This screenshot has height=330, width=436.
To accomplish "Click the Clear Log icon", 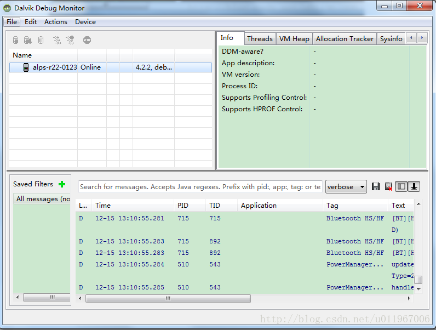I will point(388,186).
